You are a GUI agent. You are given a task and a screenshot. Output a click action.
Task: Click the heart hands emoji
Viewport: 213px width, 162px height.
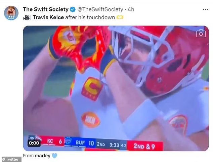click(120, 17)
